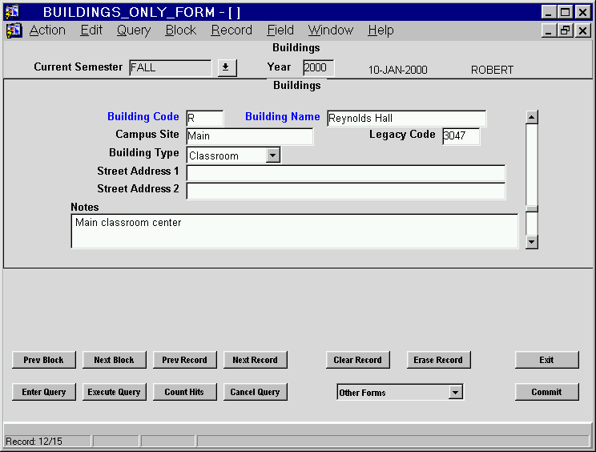The image size is (596, 452).
Task: Close the main application window
Action: tap(582, 12)
